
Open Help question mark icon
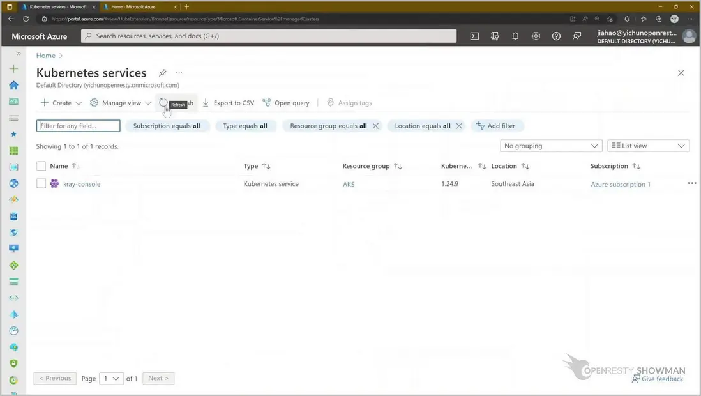pos(556,36)
